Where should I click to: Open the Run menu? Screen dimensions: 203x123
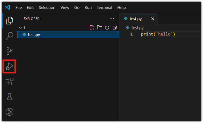[88, 8]
